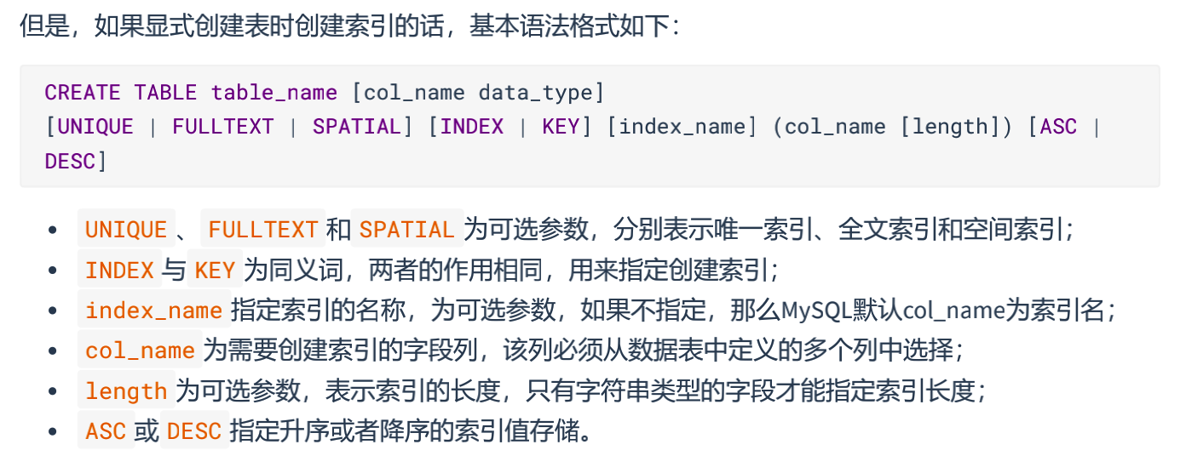Click the intro sentence above code block
This screenshot has width=1186, height=473.
[350, 25]
